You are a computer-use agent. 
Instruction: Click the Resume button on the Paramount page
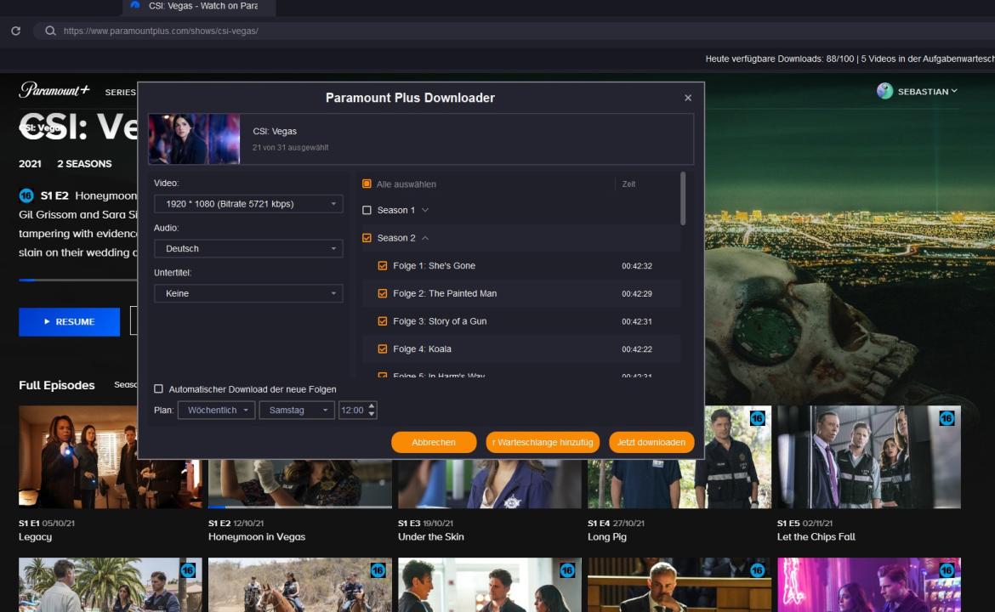pyautogui.click(x=69, y=321)
